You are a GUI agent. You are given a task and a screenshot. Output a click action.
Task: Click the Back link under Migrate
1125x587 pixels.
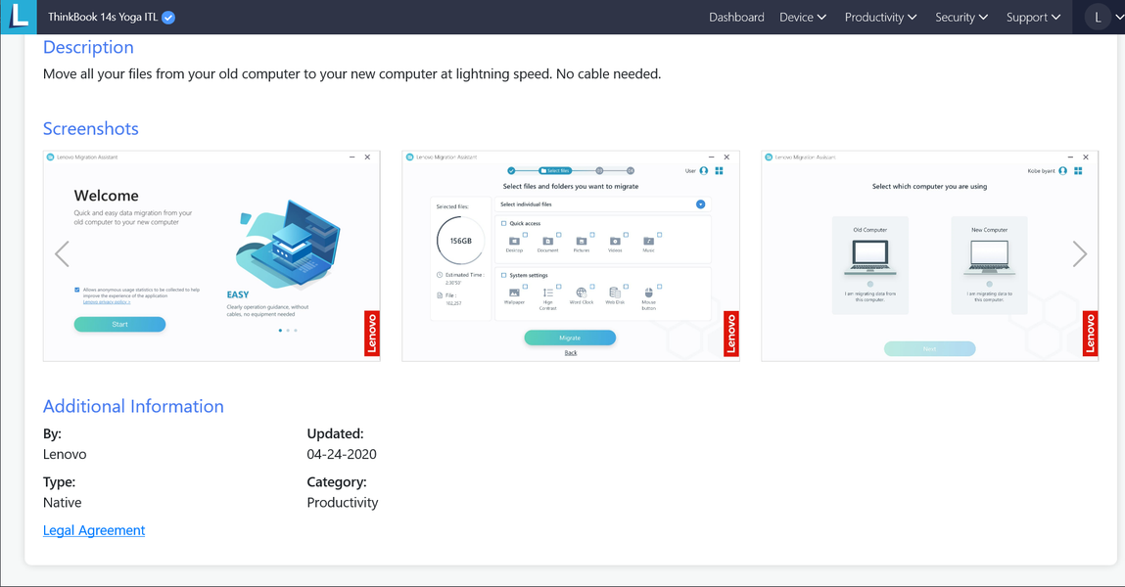tap(571, 352)
